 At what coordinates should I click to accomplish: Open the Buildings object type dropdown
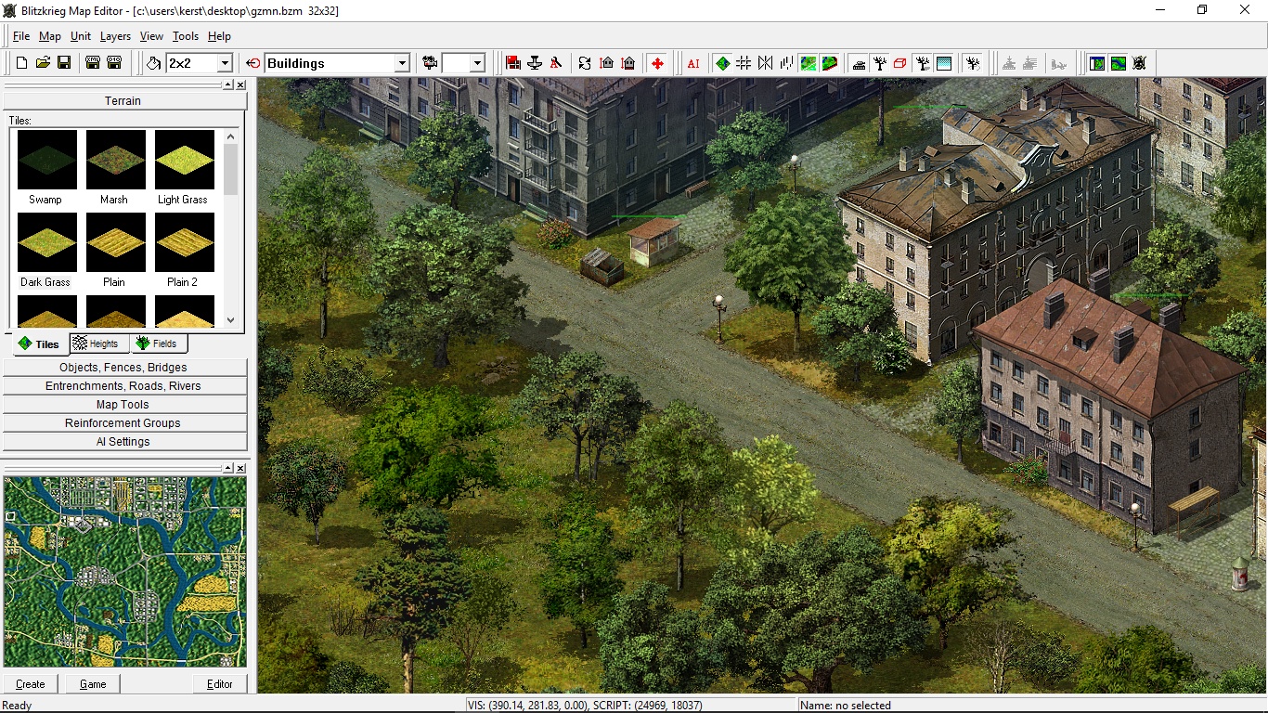(402, 63)
